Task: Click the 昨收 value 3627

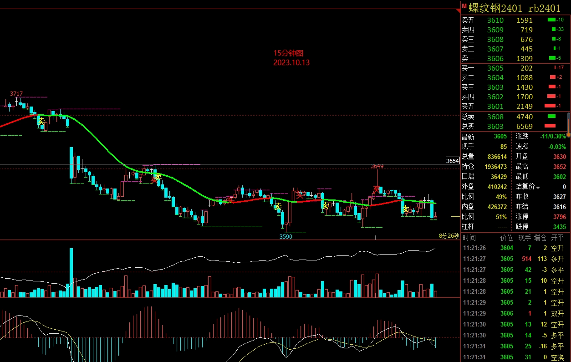Action: point(559,197)
